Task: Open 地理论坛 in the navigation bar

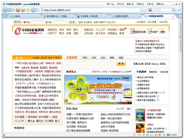Action: click(89, 30)
